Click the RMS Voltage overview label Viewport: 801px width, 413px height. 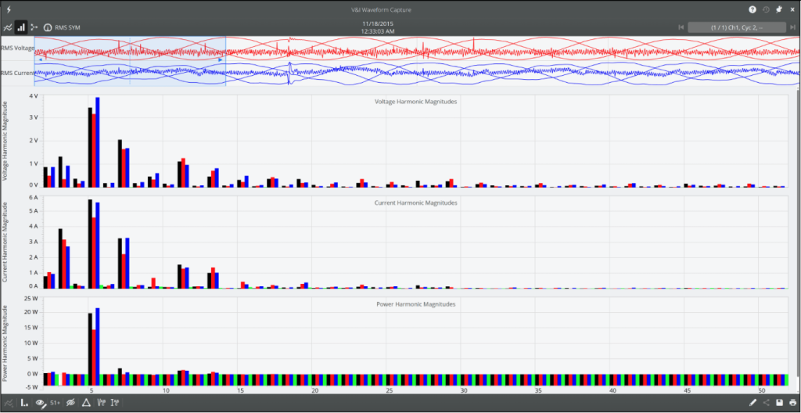(x=17, y=48)
